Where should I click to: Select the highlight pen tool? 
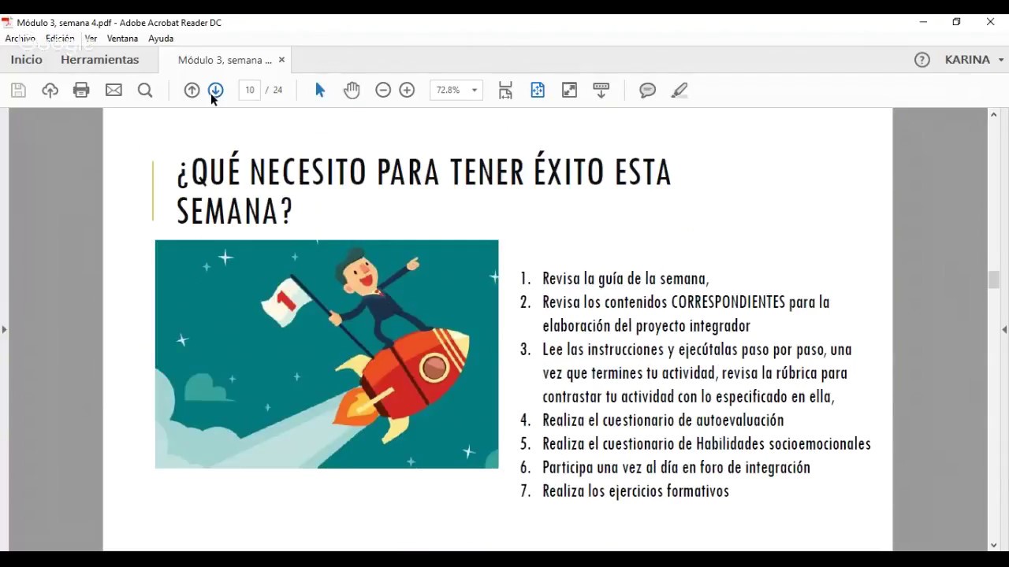pos(679,91)
